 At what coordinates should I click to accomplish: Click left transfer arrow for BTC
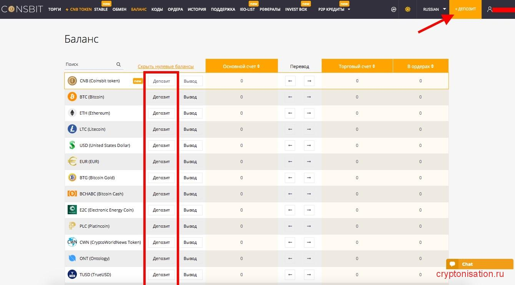290,97
